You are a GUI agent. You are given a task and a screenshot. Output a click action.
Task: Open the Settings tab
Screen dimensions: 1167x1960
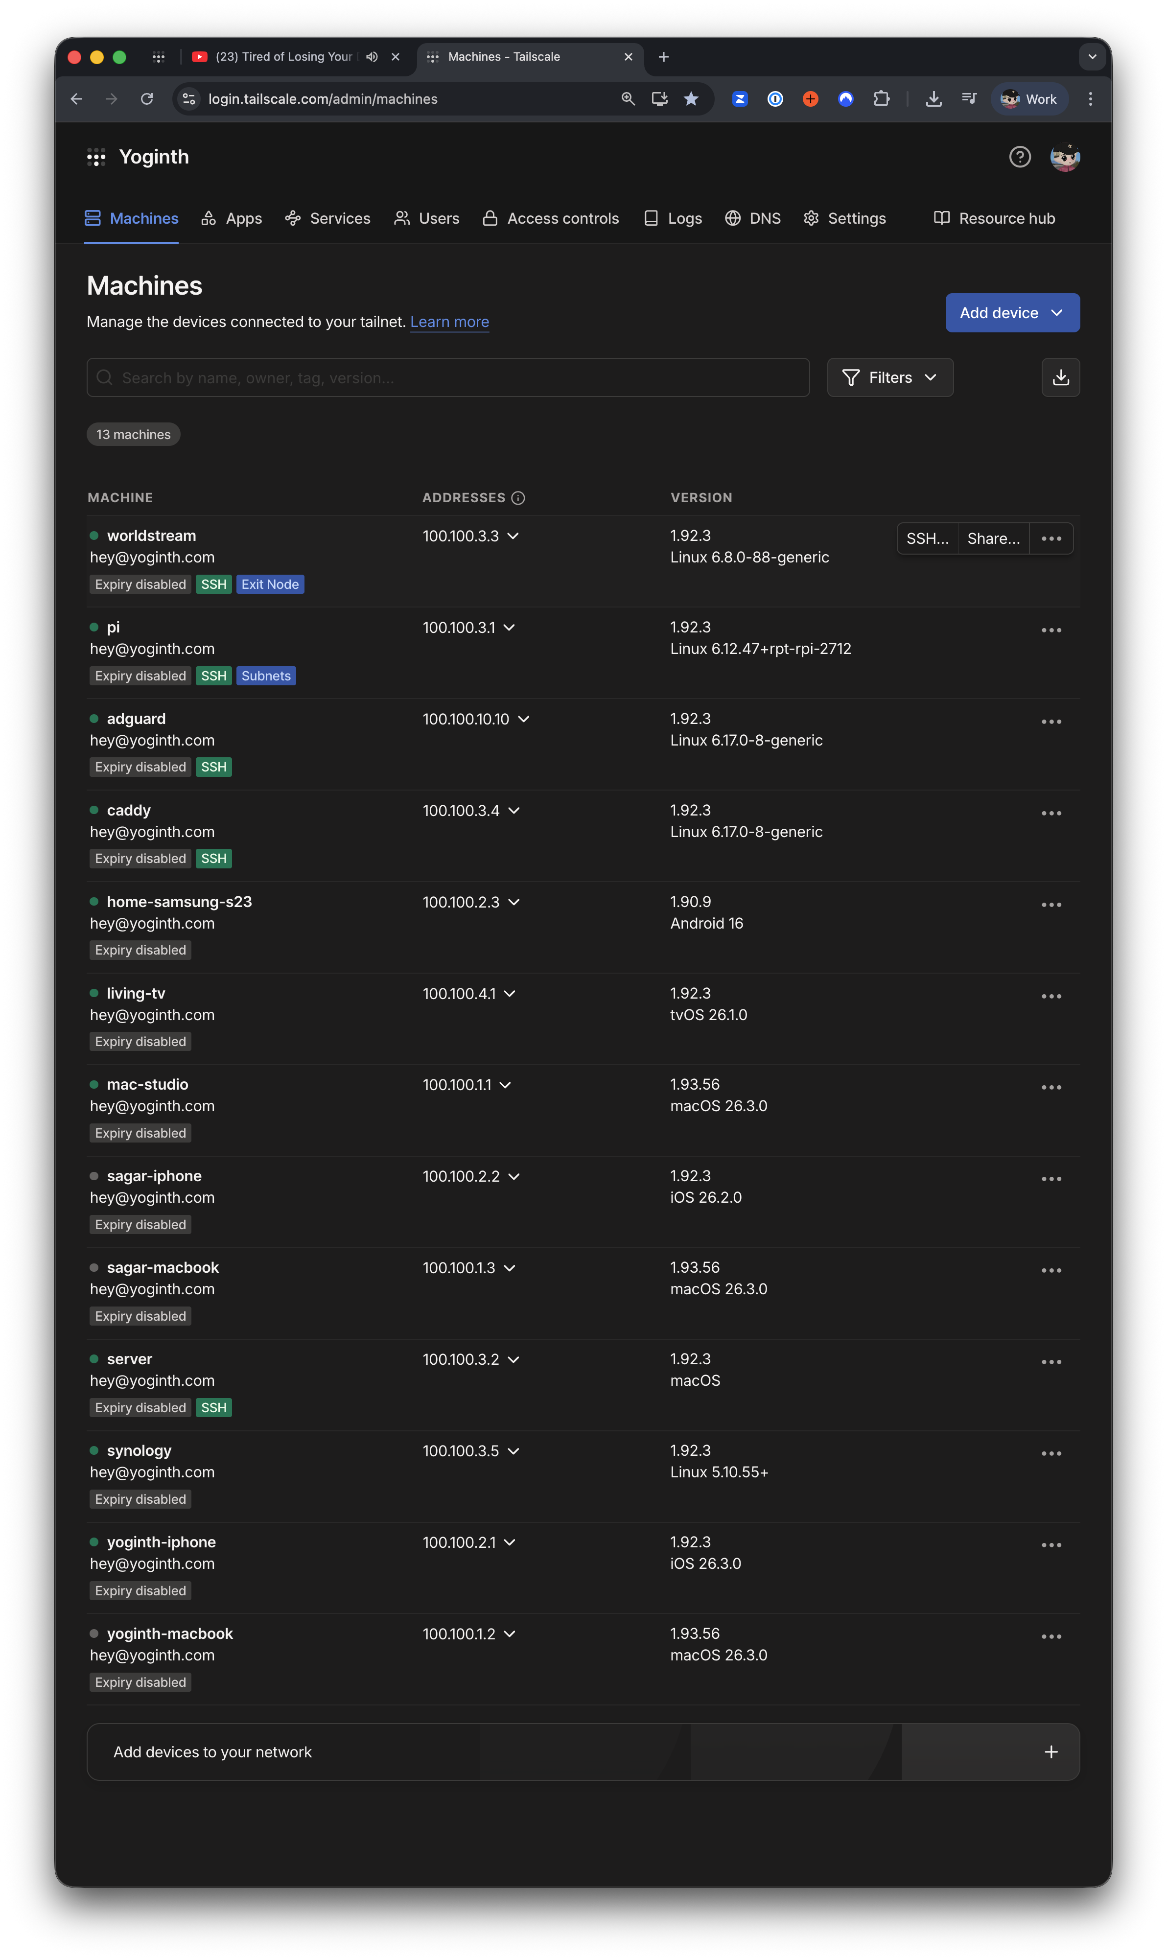pos(844,218)
